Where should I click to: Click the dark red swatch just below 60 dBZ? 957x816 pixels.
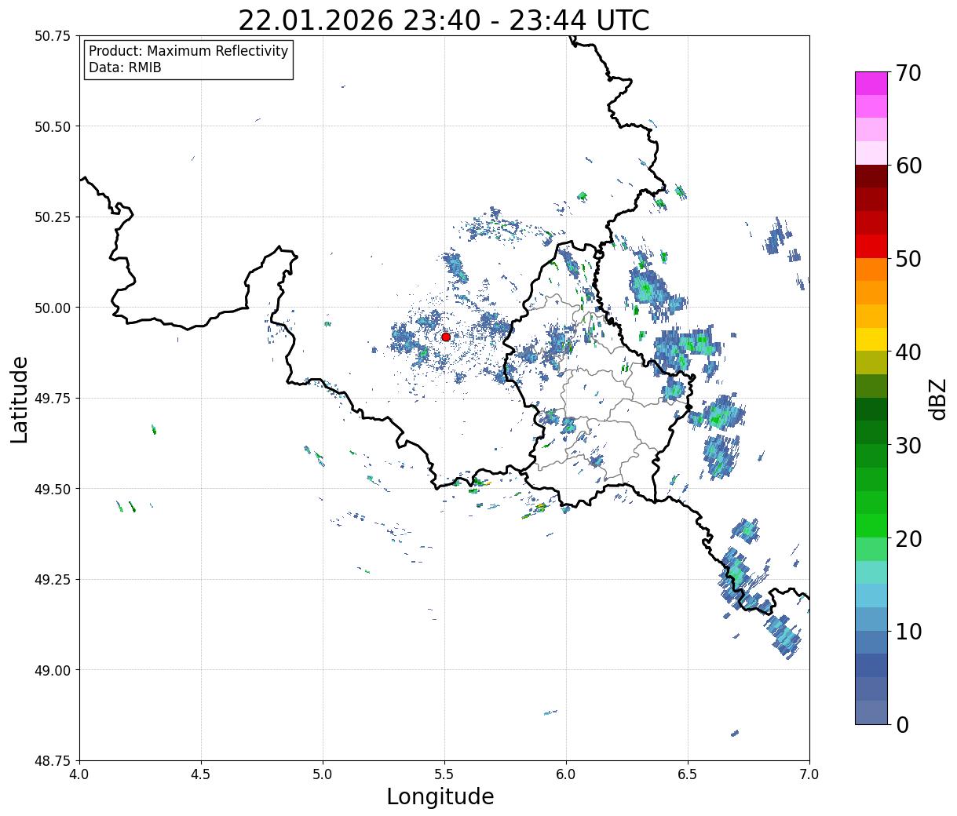click(x=871, y=177)
